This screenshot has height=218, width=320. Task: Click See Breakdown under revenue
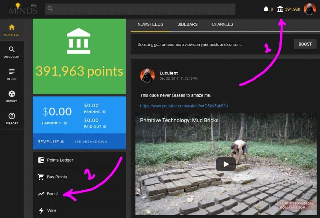(x=91, y=142)
